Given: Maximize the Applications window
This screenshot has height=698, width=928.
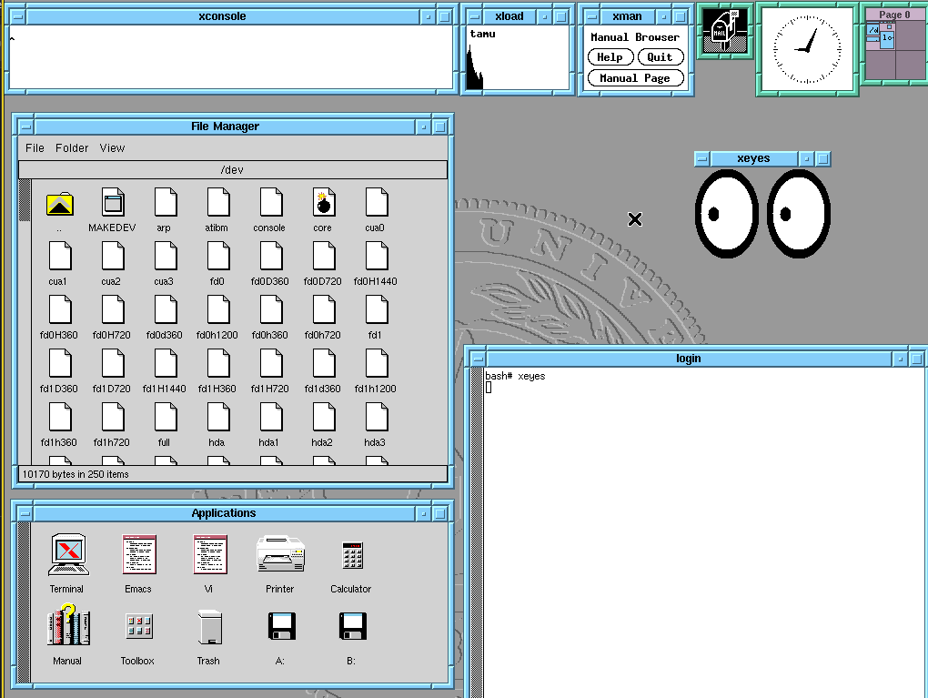Looking at the screenshot, I should (x=439, y=513).
